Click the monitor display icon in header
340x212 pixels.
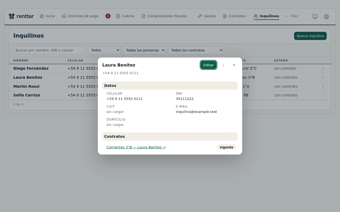pyautogui.click(x=315, y=16)
